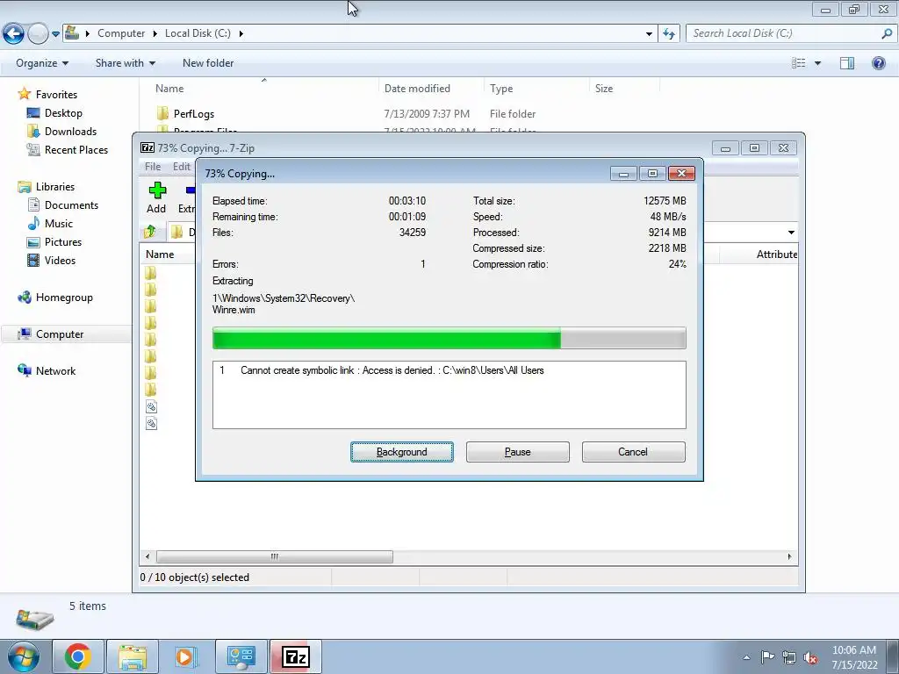Viewport: 899px width, 674px height.
Task: Click New folder in Explorer toolbar
Action: tap(207, 63)
